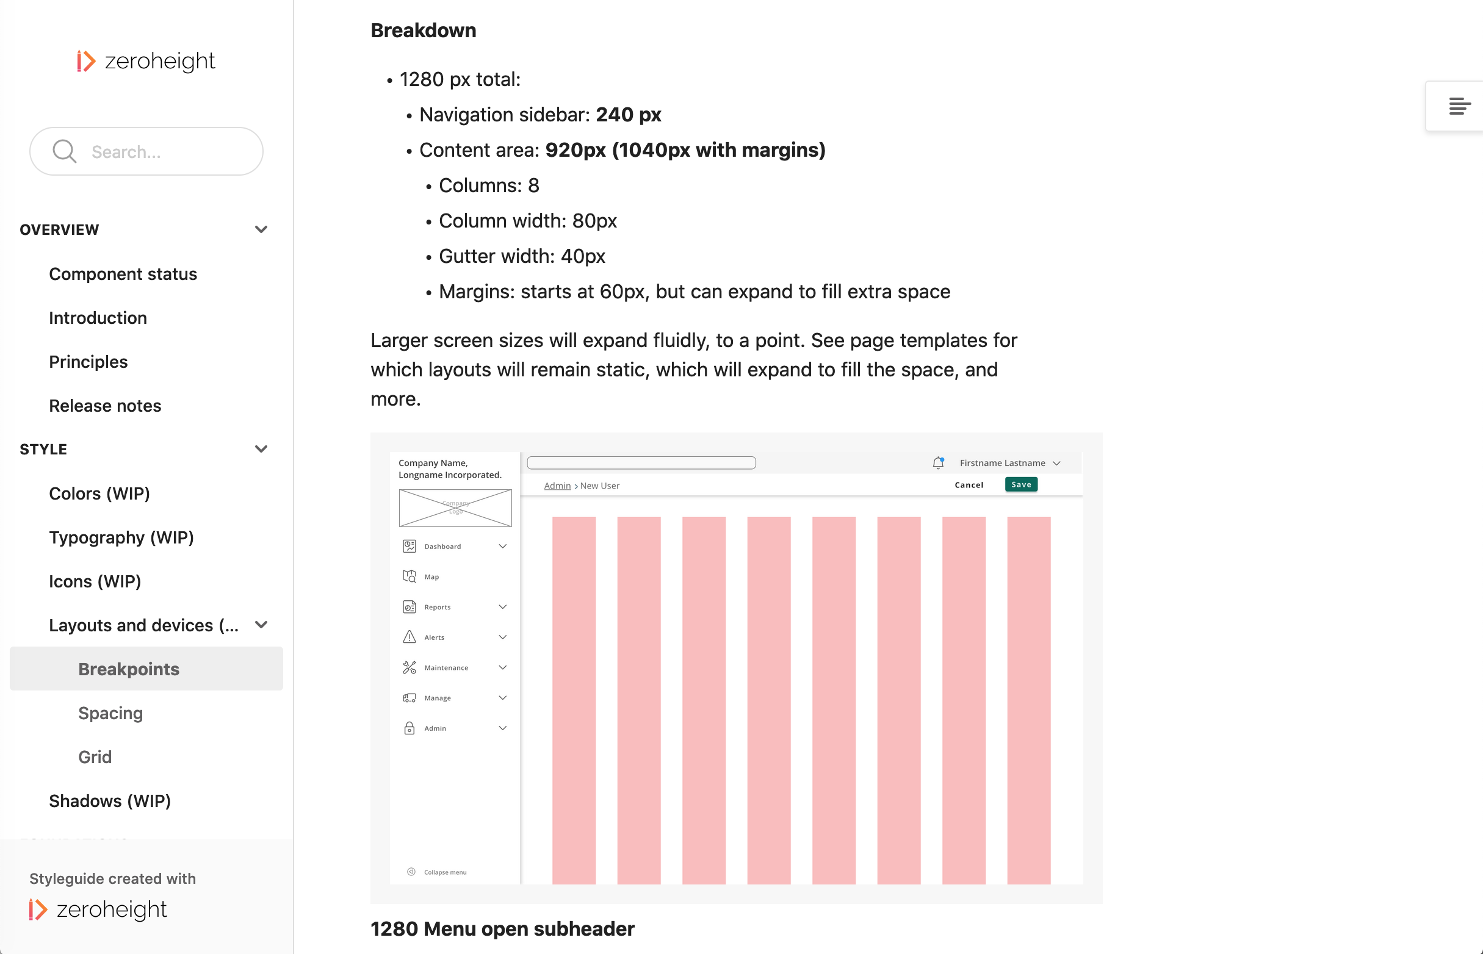Click the Alerts warning triangle icon

click(x=409, y=637)
